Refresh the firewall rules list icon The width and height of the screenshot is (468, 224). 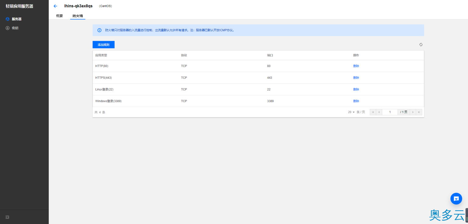pyautogui.click(x=421, y=44)
